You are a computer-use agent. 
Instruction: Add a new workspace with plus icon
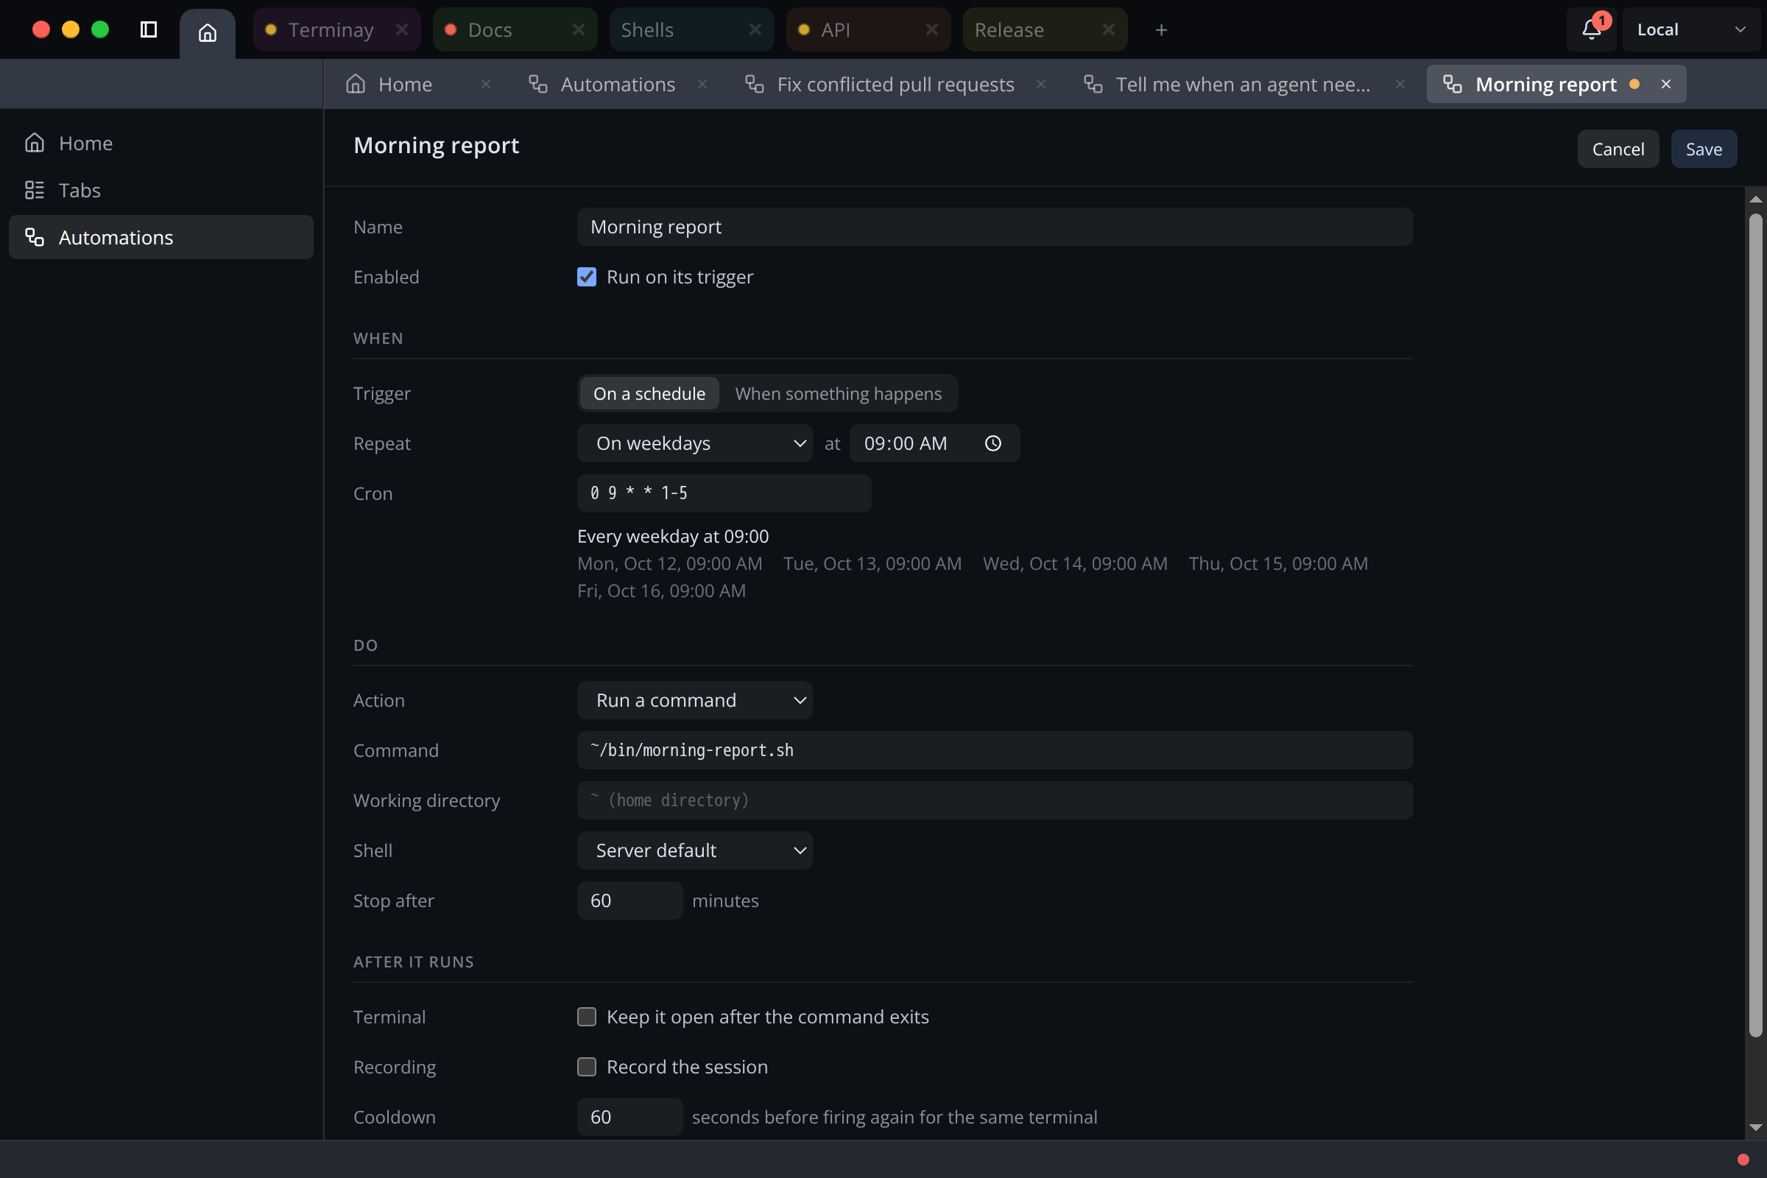click(1162, 30)
